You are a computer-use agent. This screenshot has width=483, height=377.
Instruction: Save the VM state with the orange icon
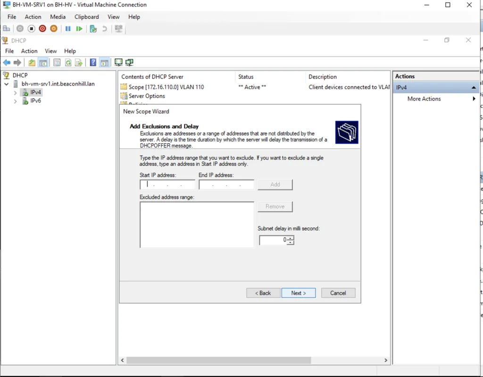point(54,29)
